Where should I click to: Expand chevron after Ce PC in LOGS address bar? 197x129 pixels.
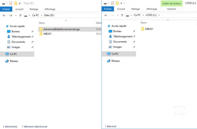[143, 15]
